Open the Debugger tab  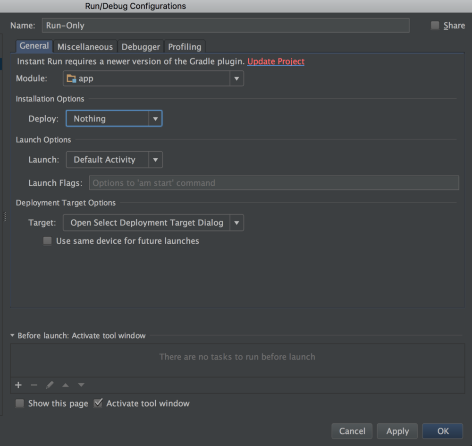click(141, 47)
